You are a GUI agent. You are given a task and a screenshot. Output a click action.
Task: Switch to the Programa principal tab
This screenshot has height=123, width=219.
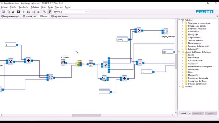coord(10,16)
